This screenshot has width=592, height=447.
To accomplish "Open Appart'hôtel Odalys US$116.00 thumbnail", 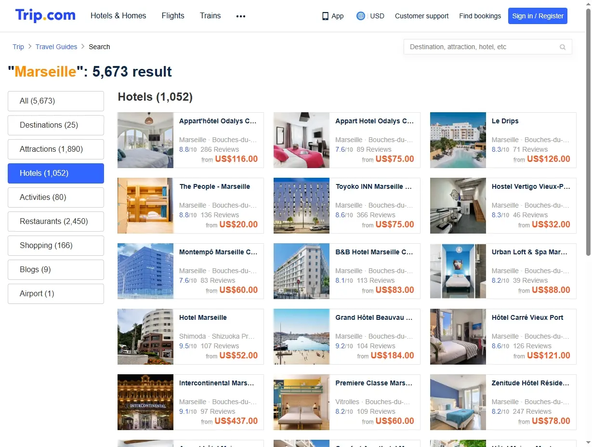I will pos(145,140).
